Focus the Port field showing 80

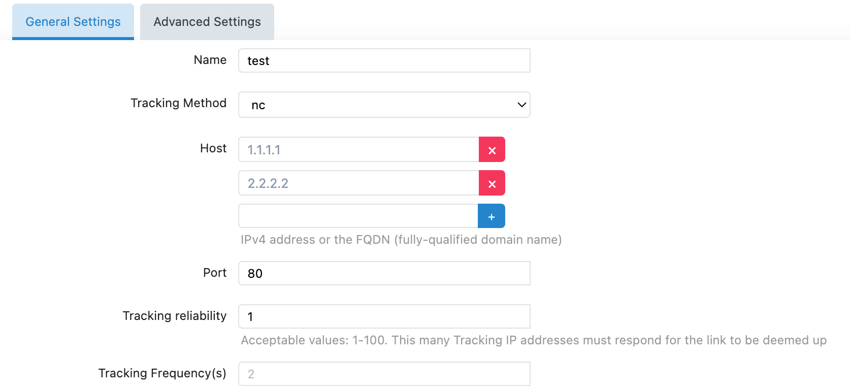click(384, 274)
